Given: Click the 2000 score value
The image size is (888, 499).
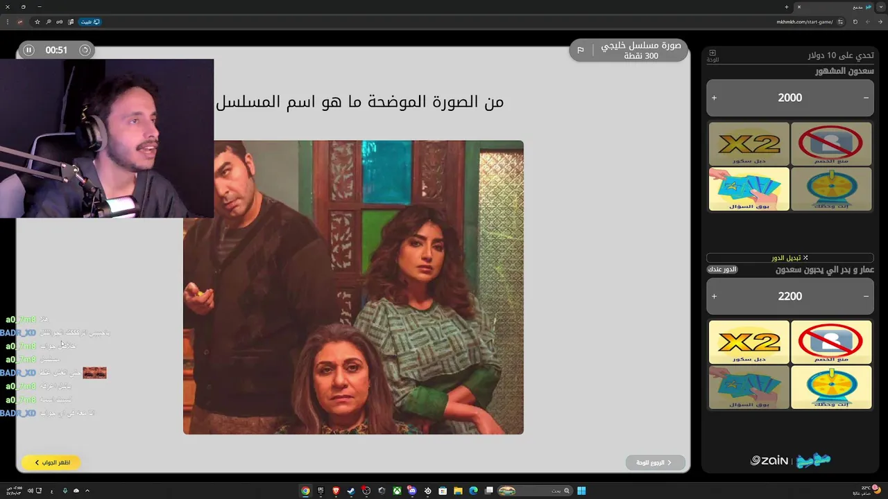Looking at the screenshot, I should click(790, 98).
